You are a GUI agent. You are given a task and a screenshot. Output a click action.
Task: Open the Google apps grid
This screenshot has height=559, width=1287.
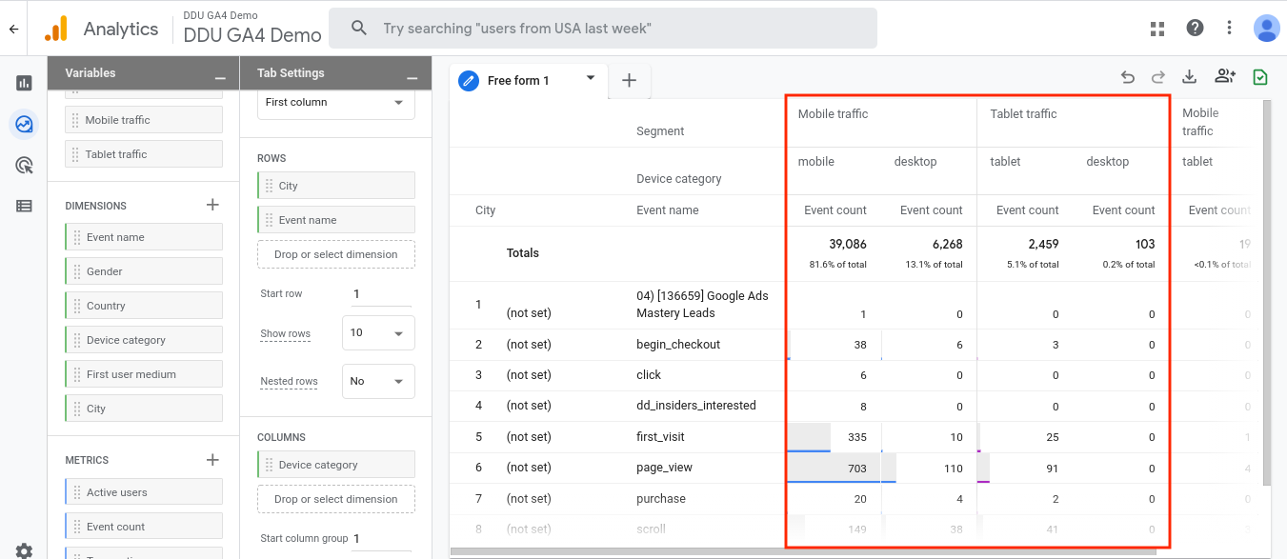tap(1157, 29)
